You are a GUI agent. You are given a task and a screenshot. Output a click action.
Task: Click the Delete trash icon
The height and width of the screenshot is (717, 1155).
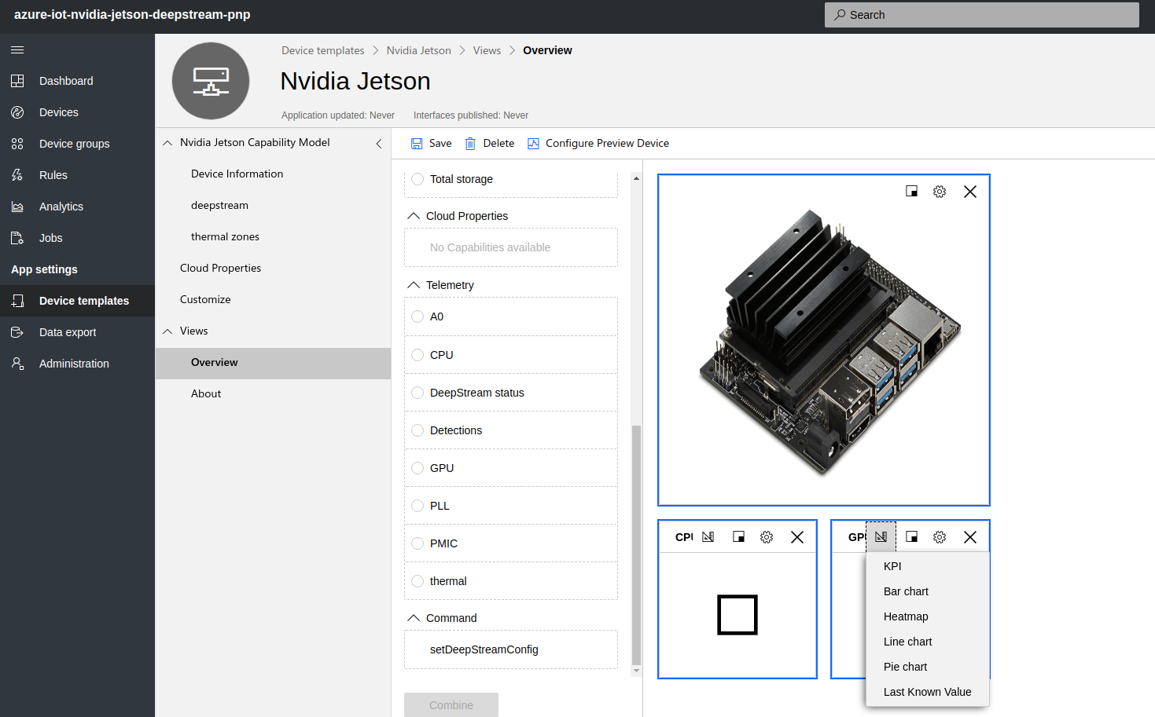(470, 144)
